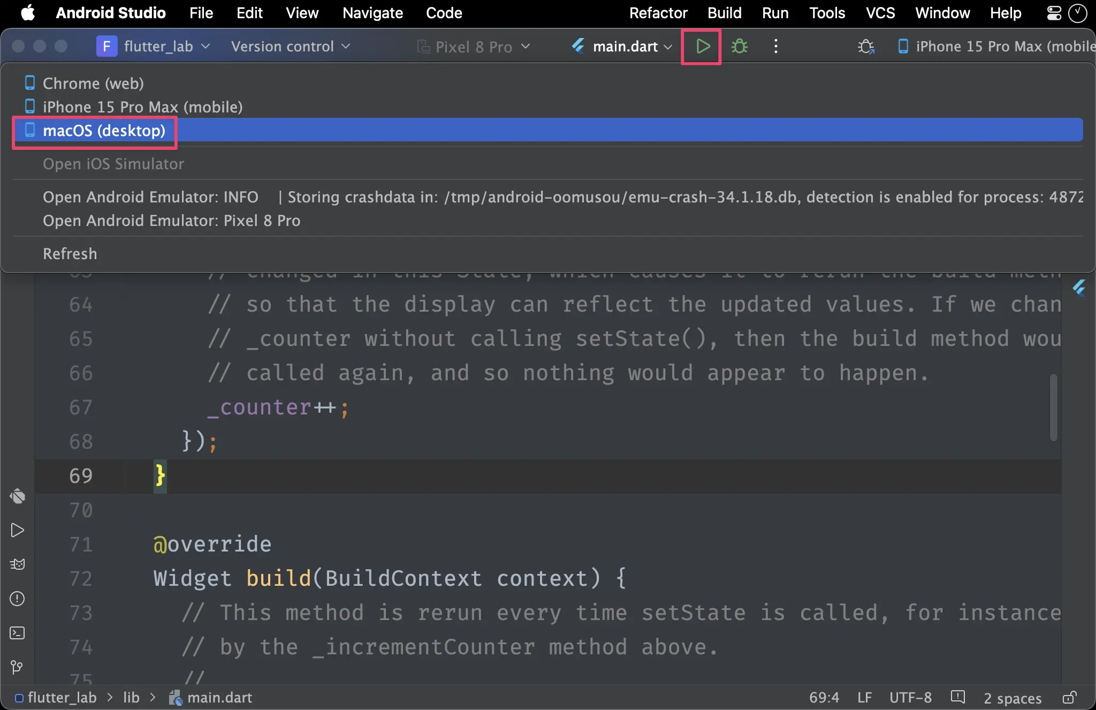
Task: Change the LF line separator
Action: coord(865,698)
